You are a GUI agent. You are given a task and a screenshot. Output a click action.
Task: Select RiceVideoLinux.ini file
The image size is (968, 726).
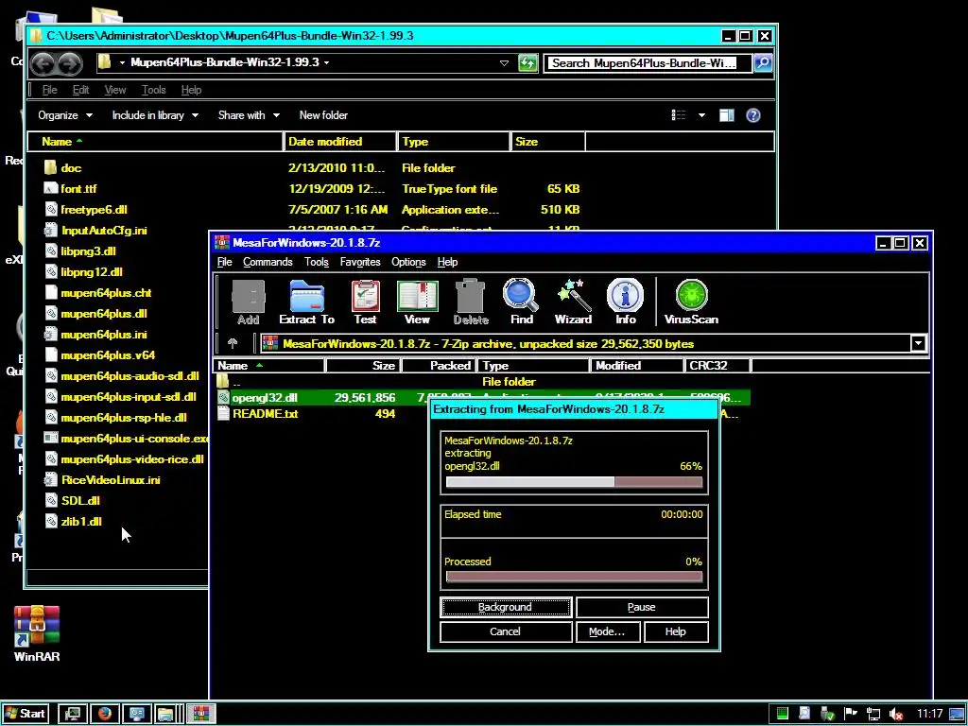point(102,479)
